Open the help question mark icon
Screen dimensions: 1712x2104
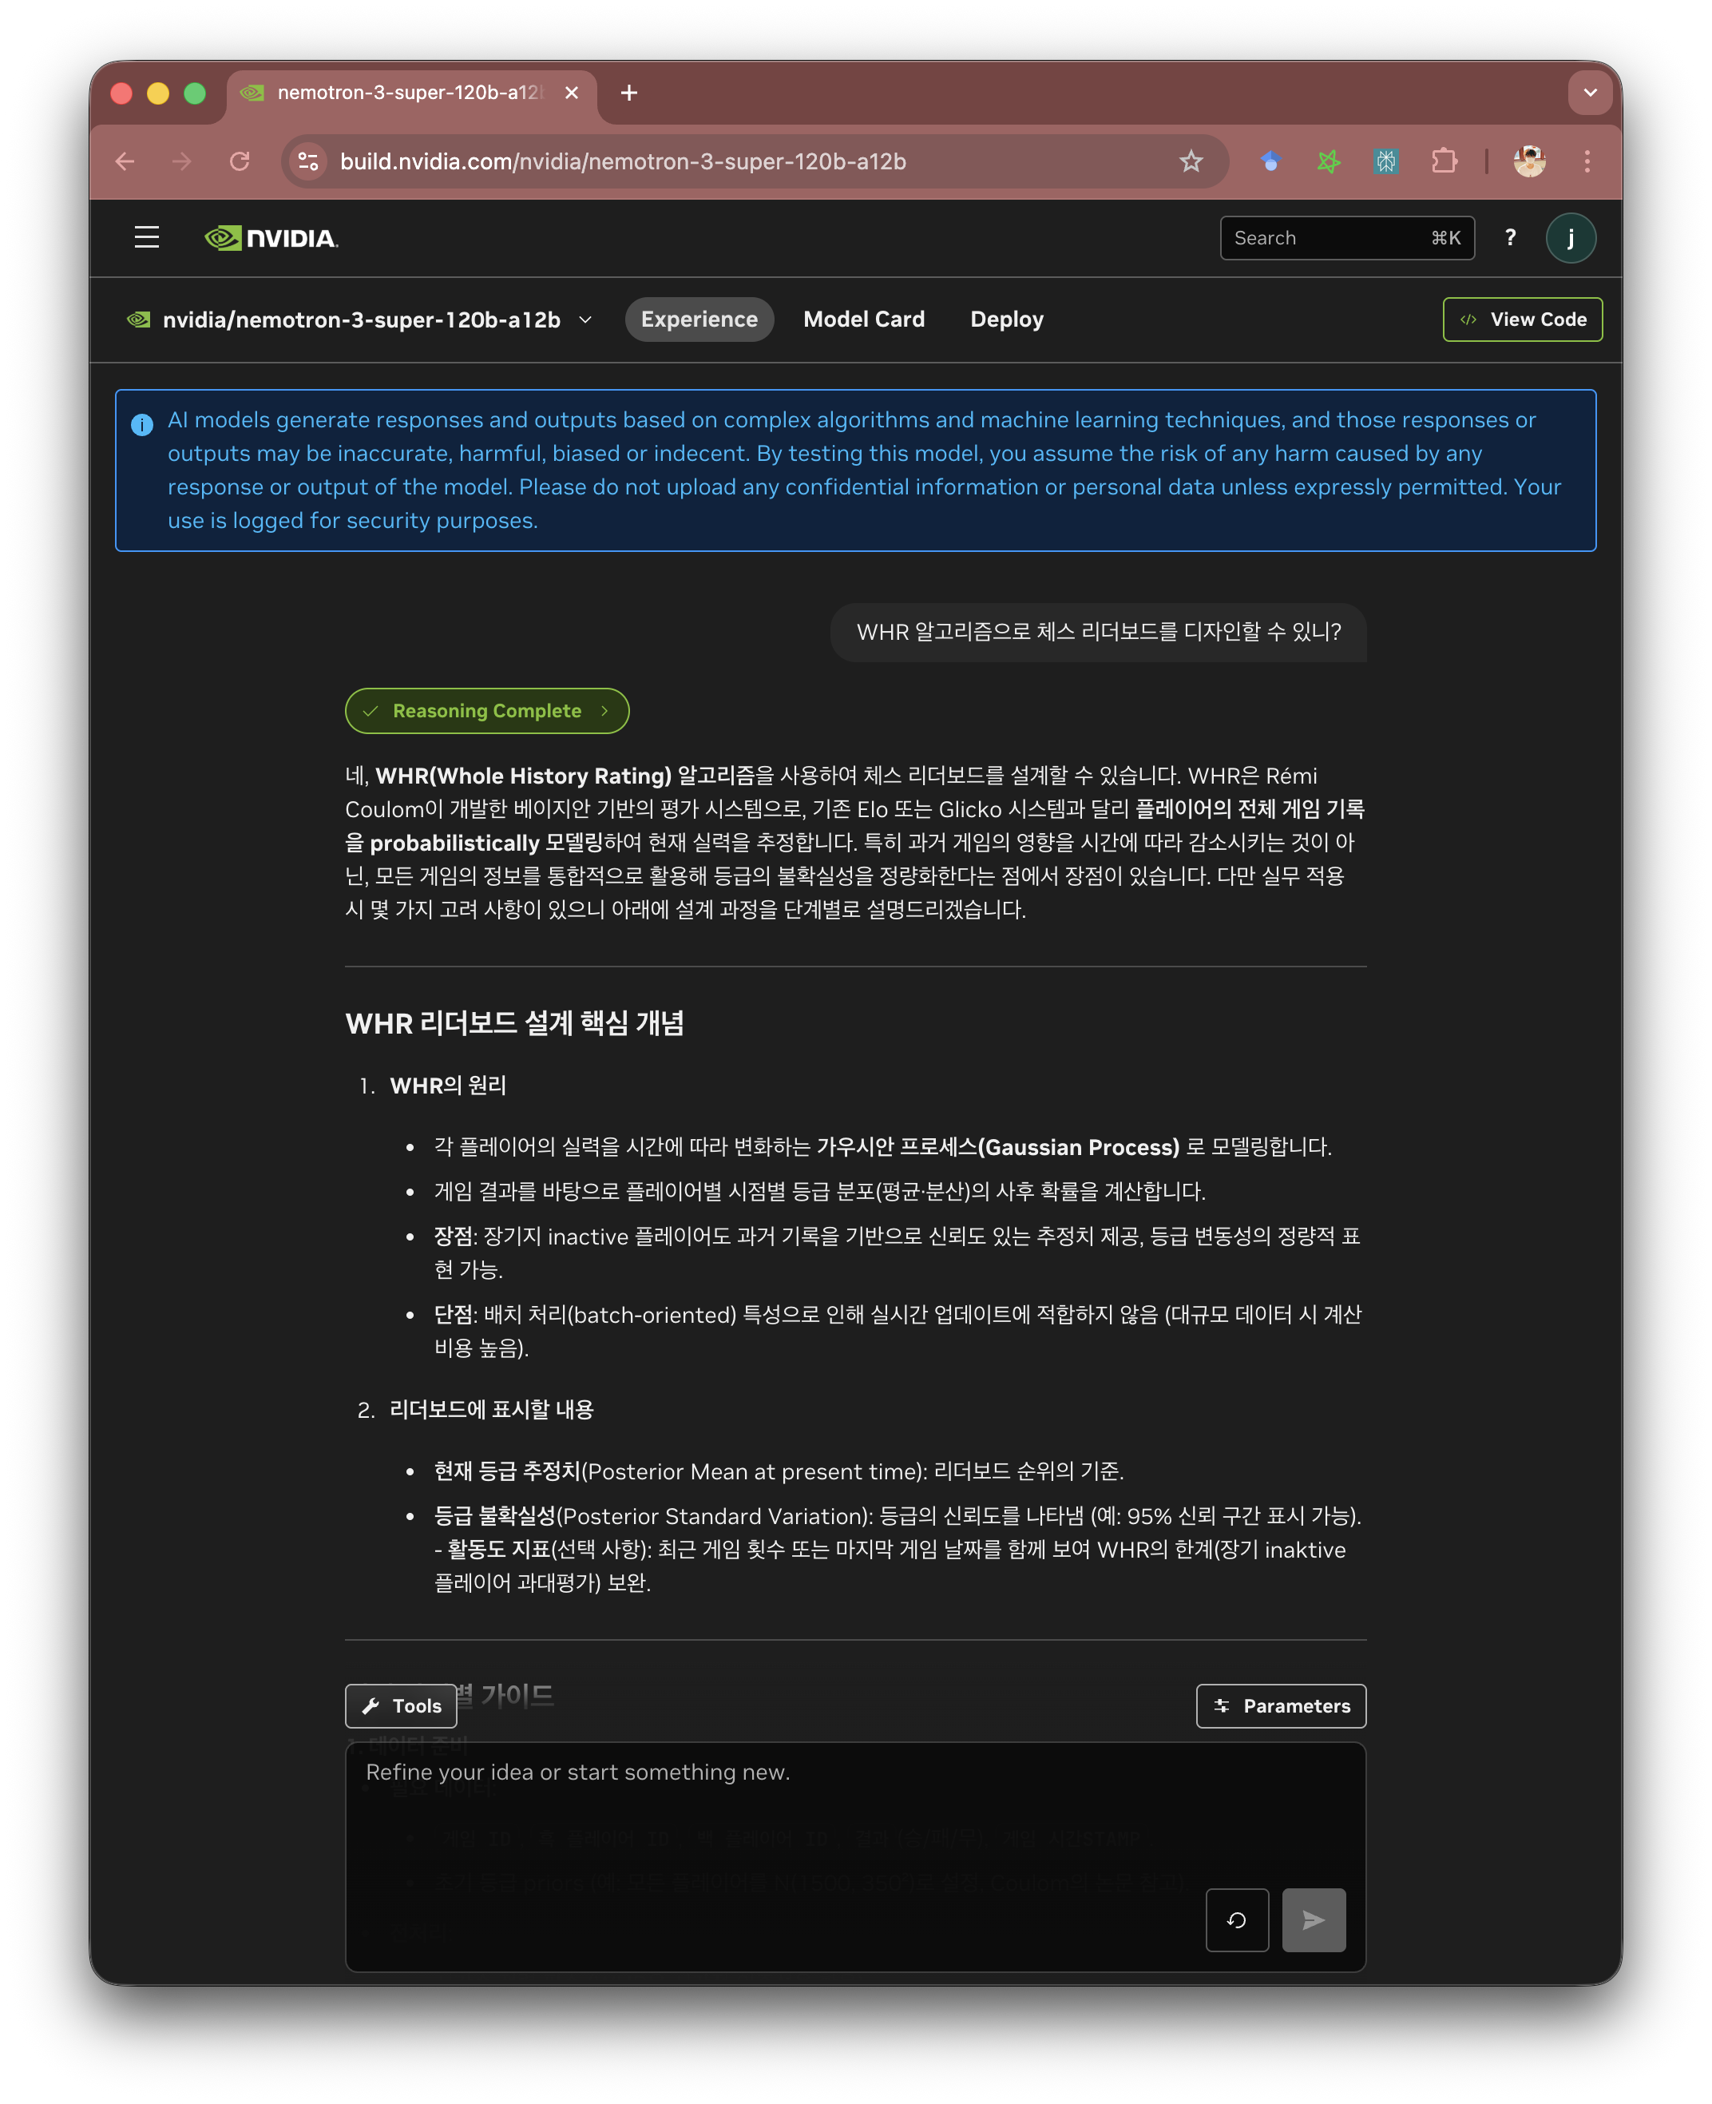pyautogui.click(x=1510, y=238)
